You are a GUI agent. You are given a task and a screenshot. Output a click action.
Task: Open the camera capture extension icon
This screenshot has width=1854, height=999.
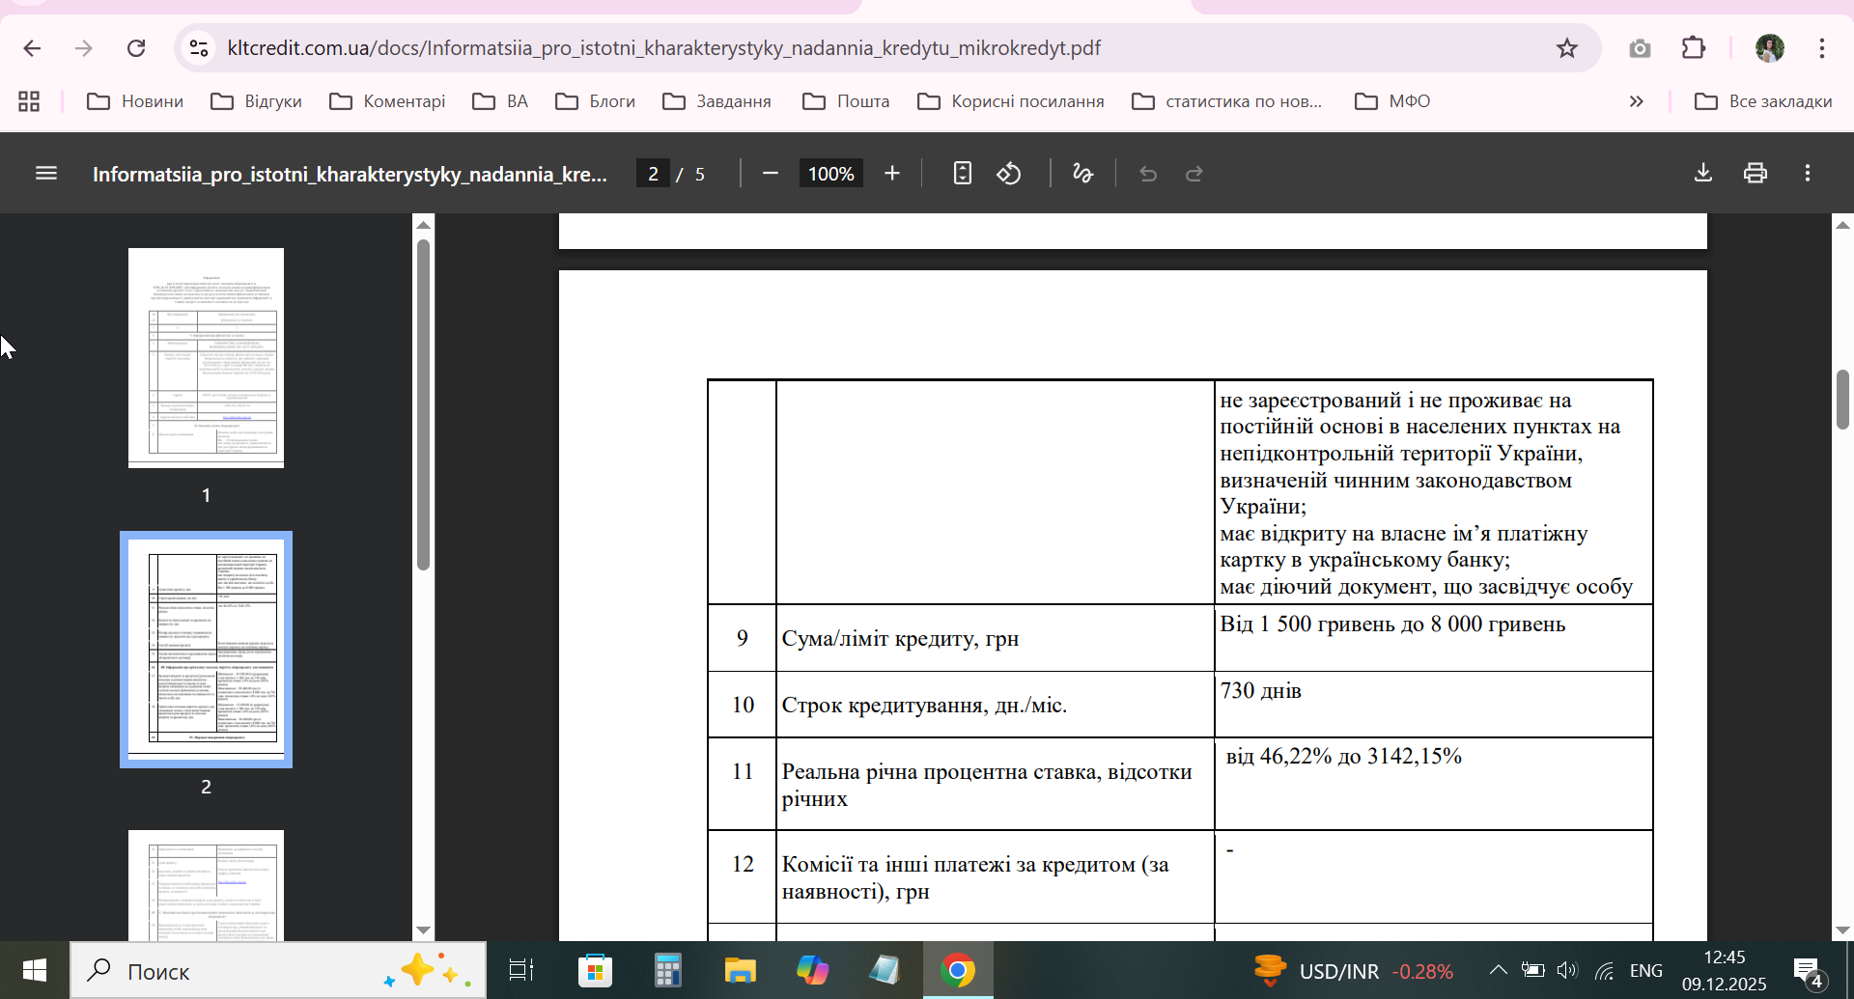pos(1640,48)
